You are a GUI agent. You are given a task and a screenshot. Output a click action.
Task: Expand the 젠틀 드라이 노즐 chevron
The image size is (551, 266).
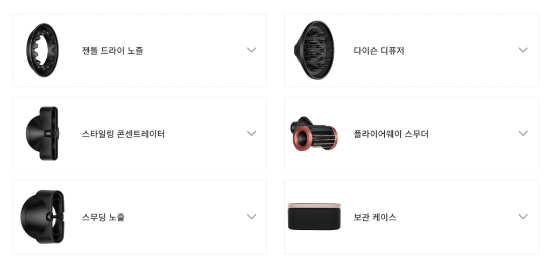251,50
